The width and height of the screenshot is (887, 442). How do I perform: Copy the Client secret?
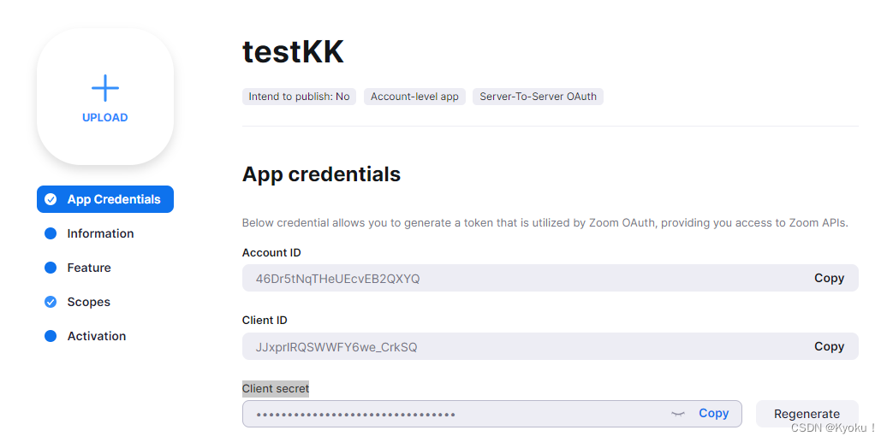click(x=713, y=413)
